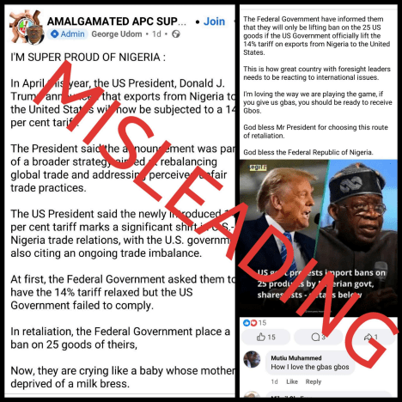
Task: Open the 15 reactions count
Action: (x=262, y=323)
